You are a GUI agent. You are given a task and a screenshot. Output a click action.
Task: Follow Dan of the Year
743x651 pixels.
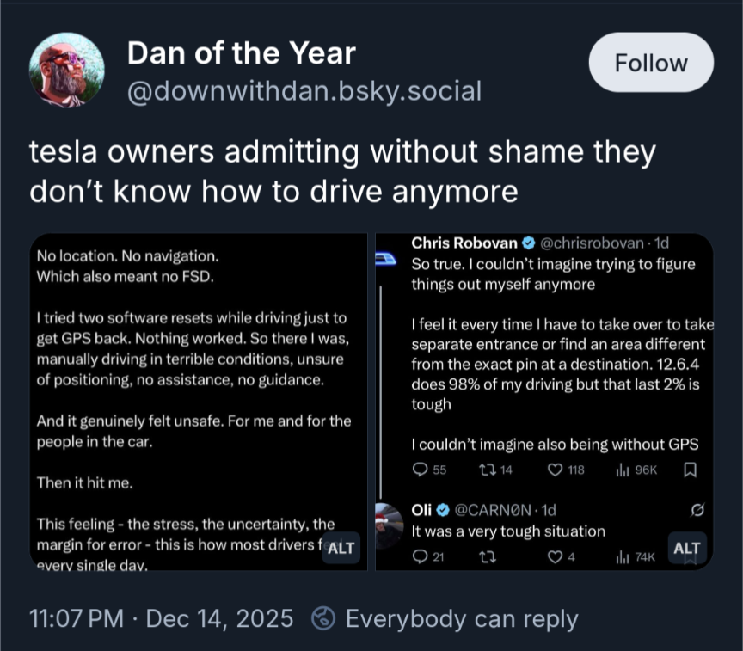(651, 63)
